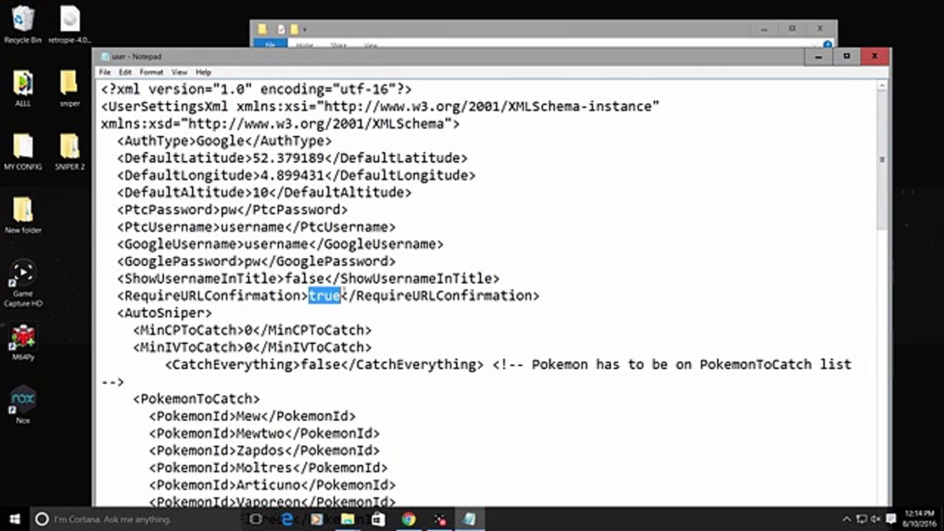Screen dimensions: 944x531
Task: Open Notepad's Edit menu
Action: pyautogui.click(x=125, y=72)
